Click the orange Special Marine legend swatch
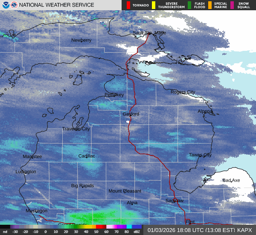This screenshot has height=235, width=256. (210, 5)
